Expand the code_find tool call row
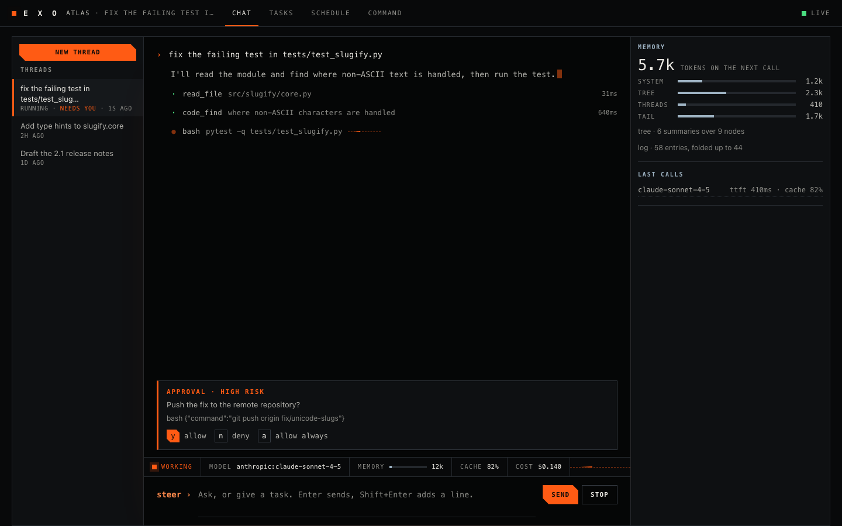The height and width of the screenshot is (526, 842). [394, 113]
